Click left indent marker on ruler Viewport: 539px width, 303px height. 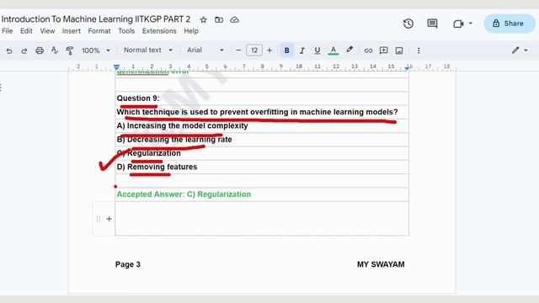tap(116, 66)
